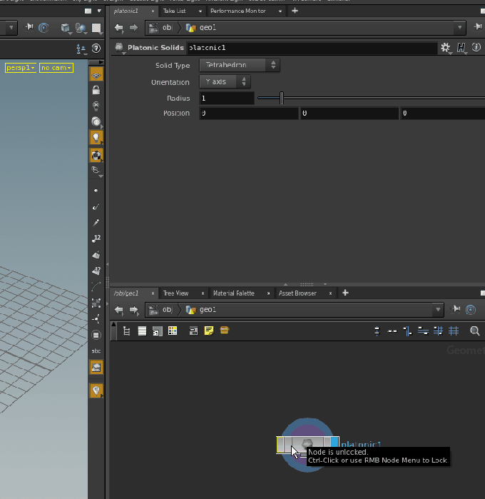485x499 pixels.
Task: Click the back arrow in the parameter pane
Action: coord(118,28)
